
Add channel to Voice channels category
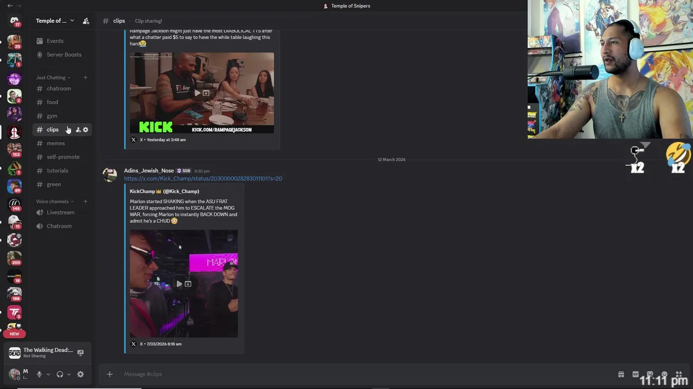click(x=85, y=202)
